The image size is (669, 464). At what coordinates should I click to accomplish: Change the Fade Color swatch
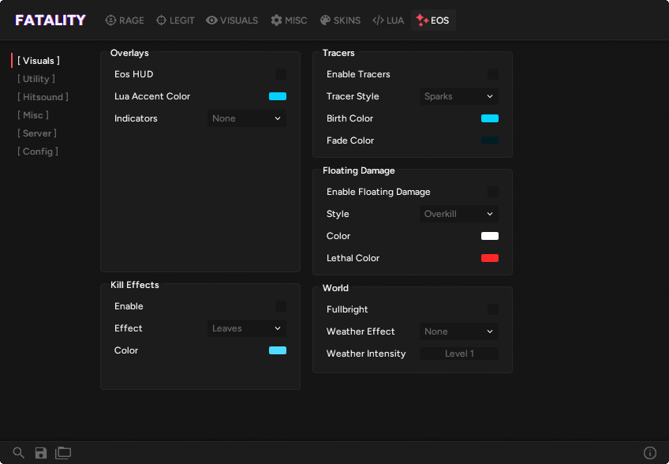(x=490, y=140)
